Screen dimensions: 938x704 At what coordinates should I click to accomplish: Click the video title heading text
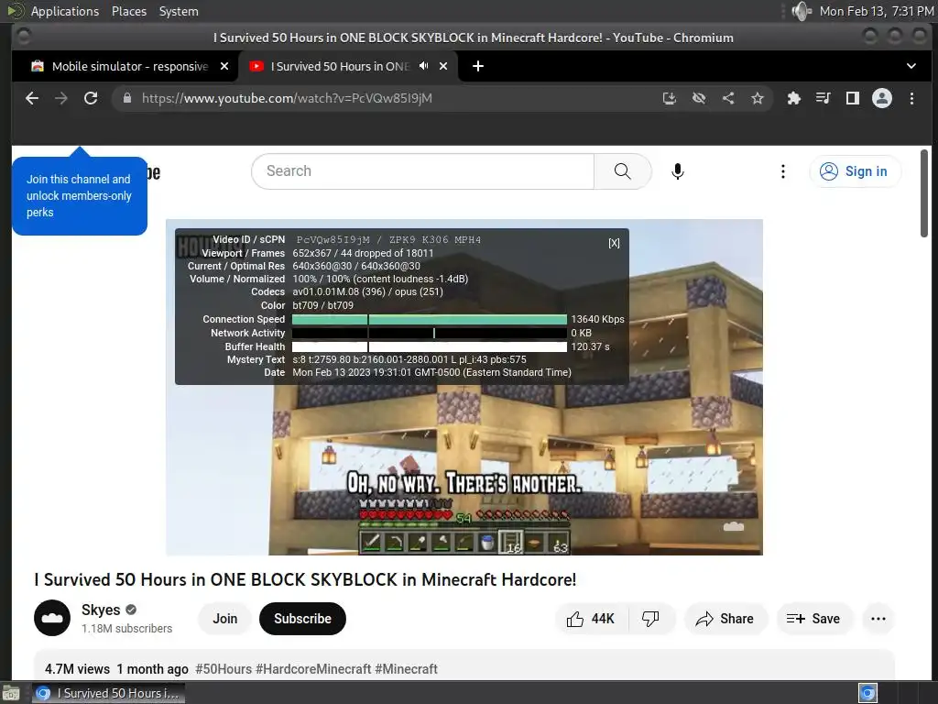pos(305,579)
